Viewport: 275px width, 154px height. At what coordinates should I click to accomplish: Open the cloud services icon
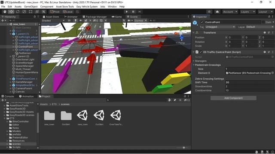click(217, 12)
